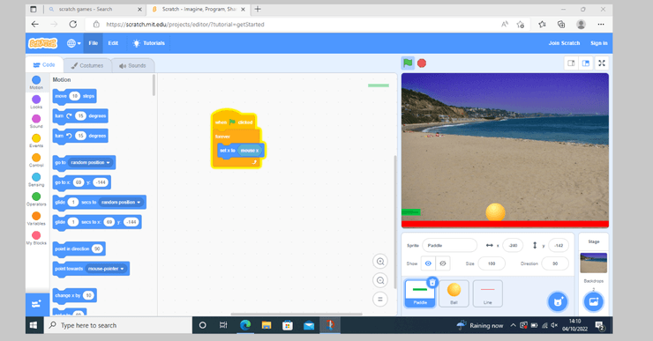The width and height of the screenshot is (653, 341).
Task: Click the Add Extension button
Action: point(37,304)
